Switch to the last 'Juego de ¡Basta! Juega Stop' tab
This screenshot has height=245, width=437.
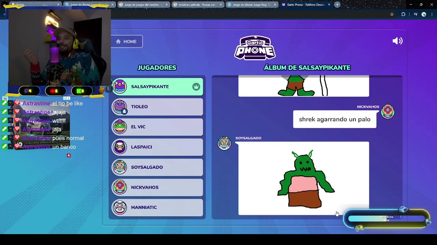click(x=251, y=5)
